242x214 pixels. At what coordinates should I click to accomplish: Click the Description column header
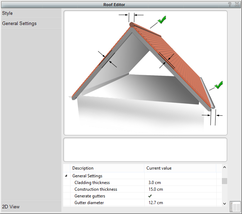coord(107,168)
